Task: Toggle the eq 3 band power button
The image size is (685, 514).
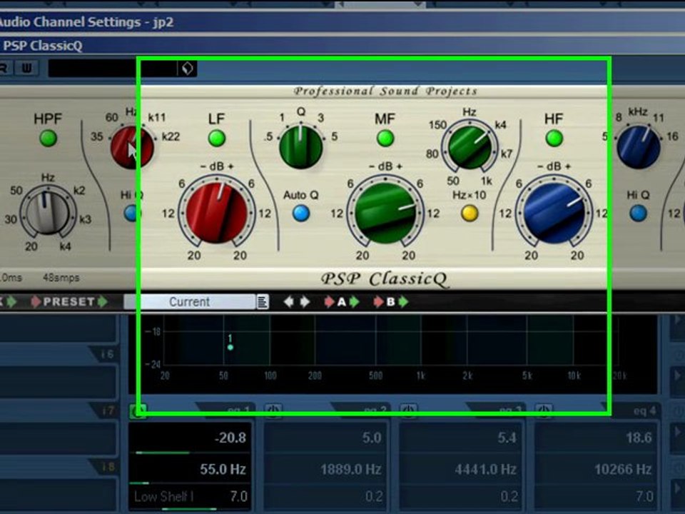Action: click(x=409, y=411)
